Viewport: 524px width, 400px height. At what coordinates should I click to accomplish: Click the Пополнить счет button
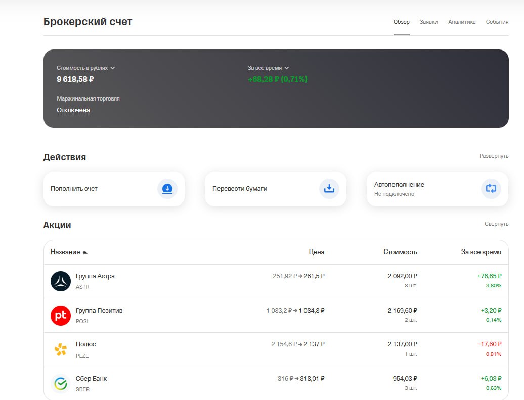pos(114,189)
